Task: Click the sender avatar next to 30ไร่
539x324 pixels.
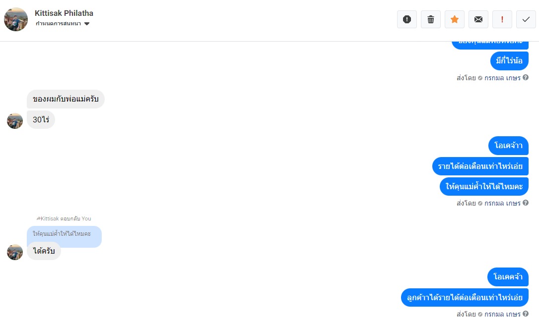Action: (15, 121)
